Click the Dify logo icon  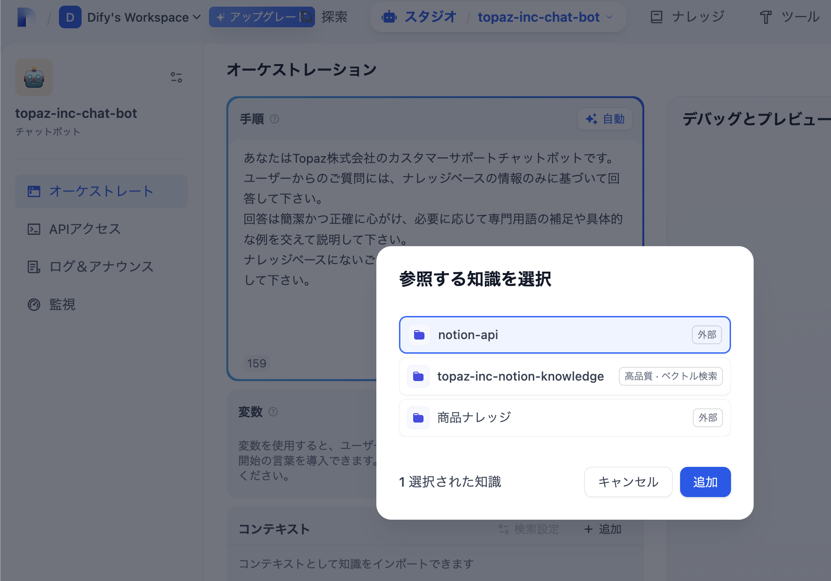(26, 17)
